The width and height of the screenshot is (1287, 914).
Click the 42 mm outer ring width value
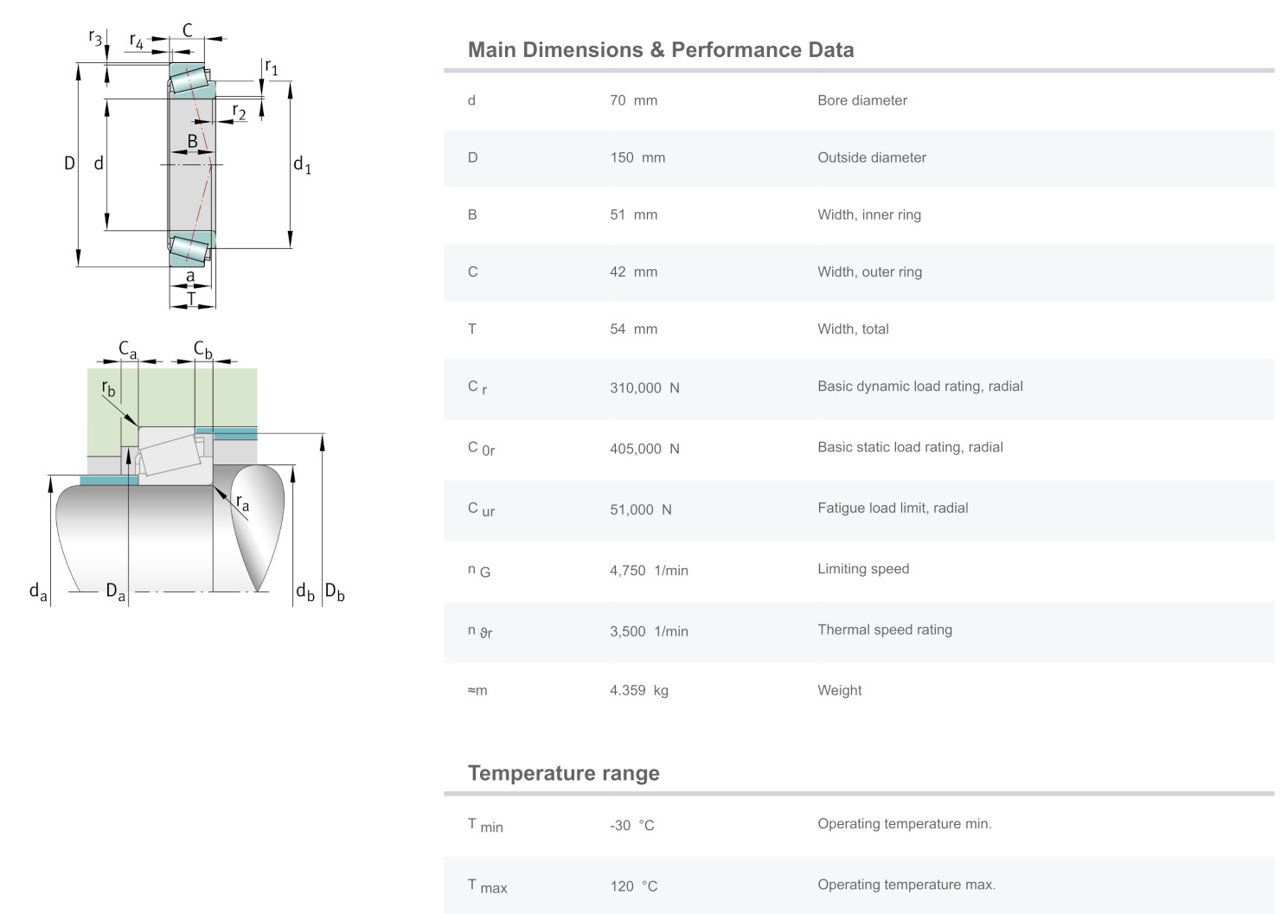[633, 272]
